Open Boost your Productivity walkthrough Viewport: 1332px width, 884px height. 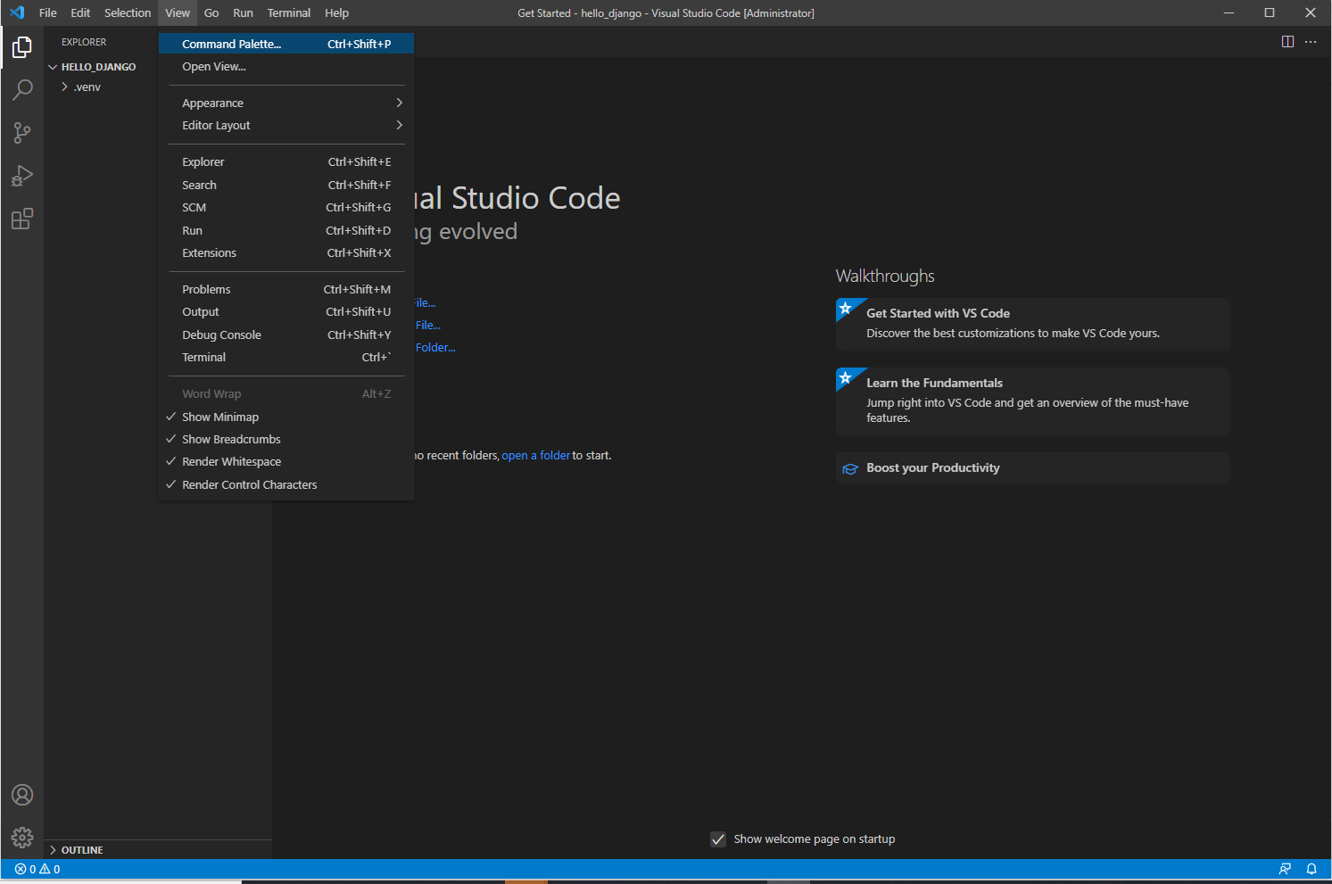click(1032, 468)
